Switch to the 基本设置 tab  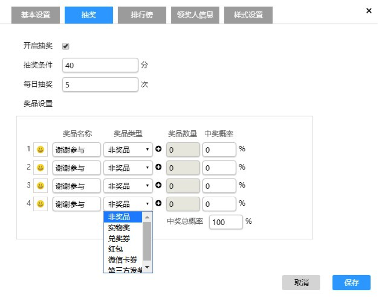36,15
